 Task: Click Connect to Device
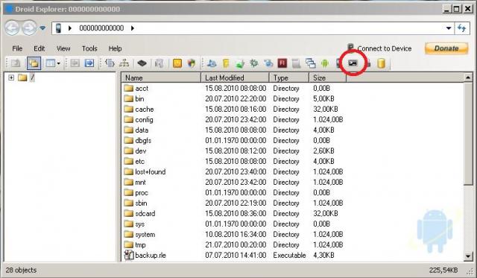point(385,48)
